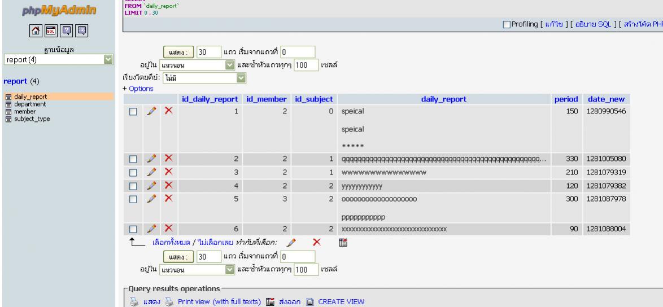Viewport: 663px width, 307px height.
Task: Open the report database link in sidebar
Action: coord(15,81)
